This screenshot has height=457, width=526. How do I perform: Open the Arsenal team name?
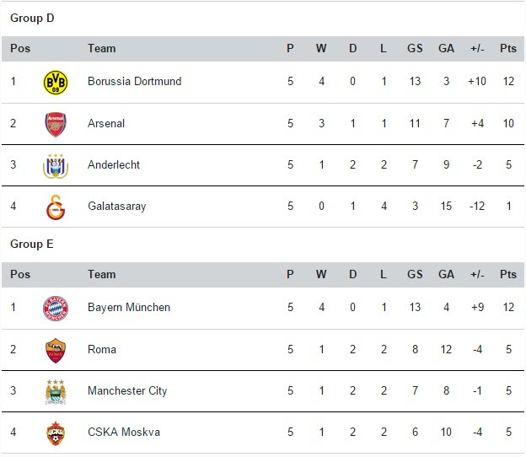coord(106,123)
